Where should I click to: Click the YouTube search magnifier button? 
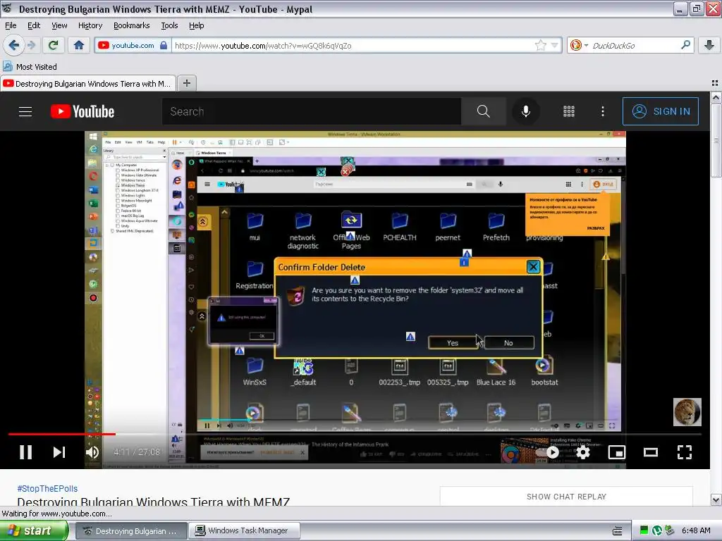[483, 111]
